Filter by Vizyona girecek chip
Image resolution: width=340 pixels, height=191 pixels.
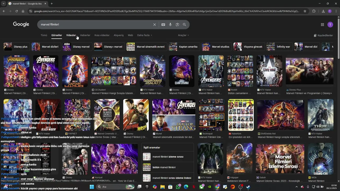coord(249,47)
